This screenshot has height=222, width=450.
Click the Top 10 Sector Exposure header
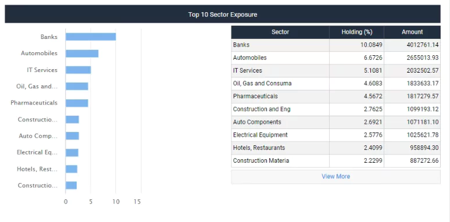pos(223,15)
